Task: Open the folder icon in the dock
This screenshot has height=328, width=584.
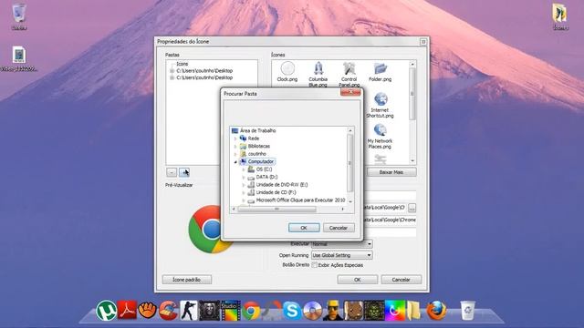Action: click(x=413, y=311)
